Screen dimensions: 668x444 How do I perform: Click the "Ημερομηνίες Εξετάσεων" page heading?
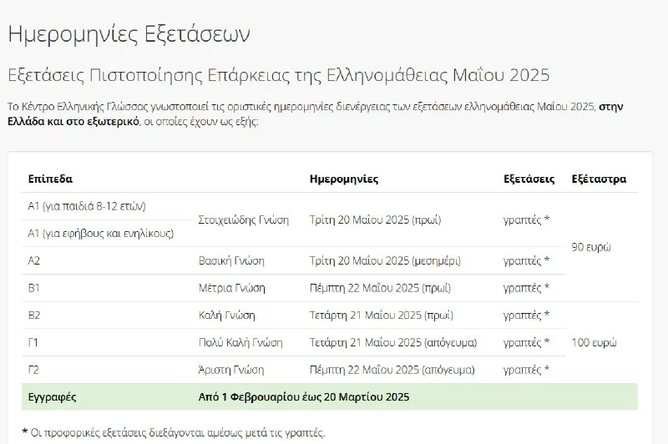tap(128, 34)
